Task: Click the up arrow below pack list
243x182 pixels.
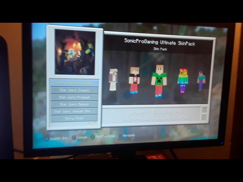Action: [90, 124]
